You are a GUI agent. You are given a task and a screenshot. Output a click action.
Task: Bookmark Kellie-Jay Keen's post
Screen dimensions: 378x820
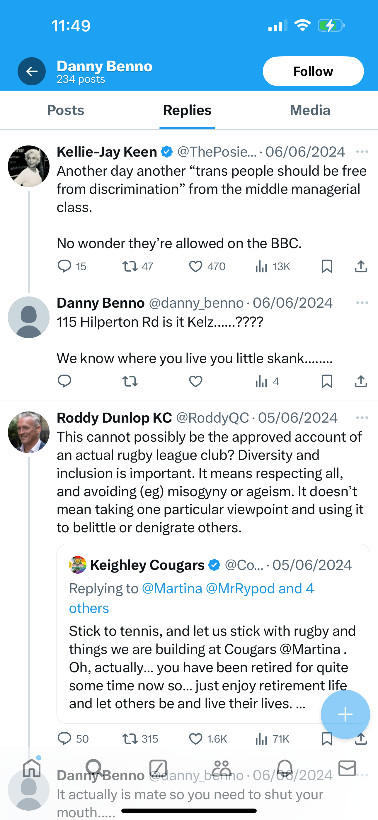[327, 266]
